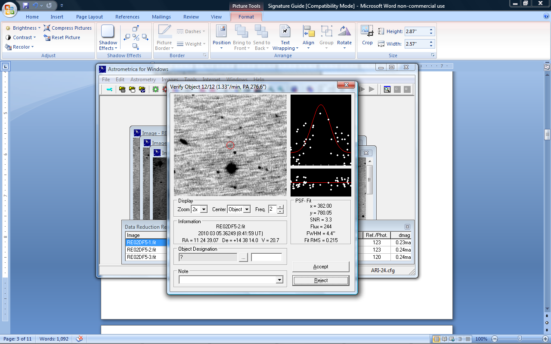Image resolution: width=551 pixels, height=344 pixels.
Task: Click the Undo icon in Quick Access Toolbar
Action: pos(36,6)
